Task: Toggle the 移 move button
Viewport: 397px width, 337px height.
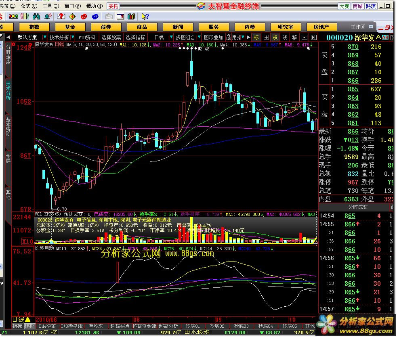Action: 295,38
